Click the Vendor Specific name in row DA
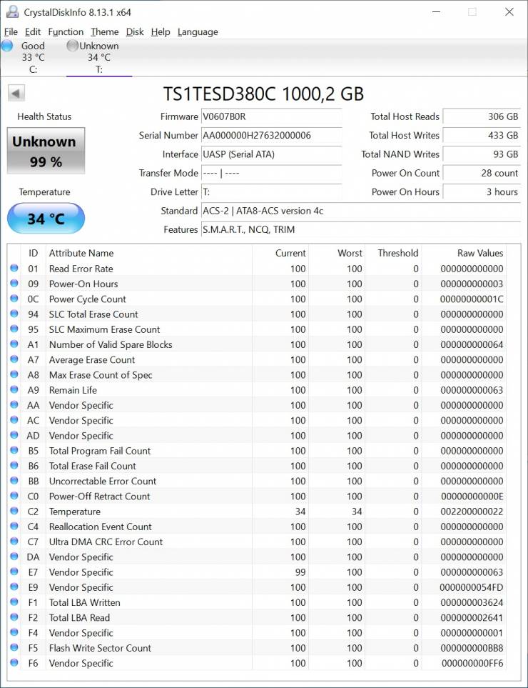Image resolution: width=528 pixels, height=688 pixels. click(81, 557)
